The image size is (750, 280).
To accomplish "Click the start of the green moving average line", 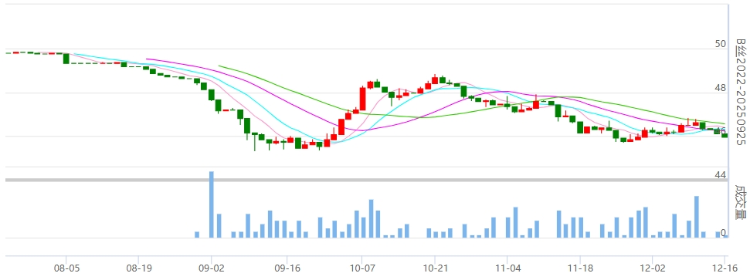I will 219,66.
